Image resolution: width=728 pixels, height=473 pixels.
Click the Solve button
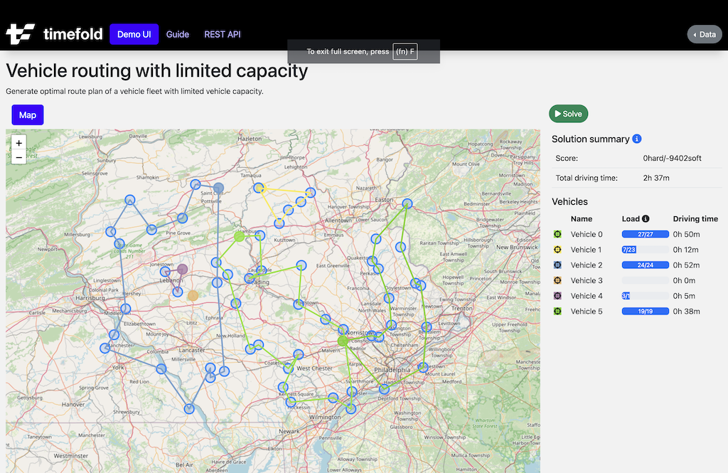click(568, 113)
